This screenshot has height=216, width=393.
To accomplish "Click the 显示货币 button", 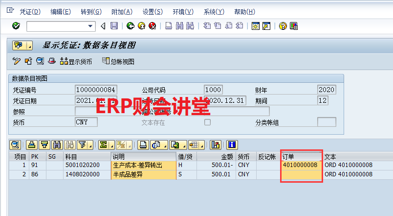I will point(76,61).
